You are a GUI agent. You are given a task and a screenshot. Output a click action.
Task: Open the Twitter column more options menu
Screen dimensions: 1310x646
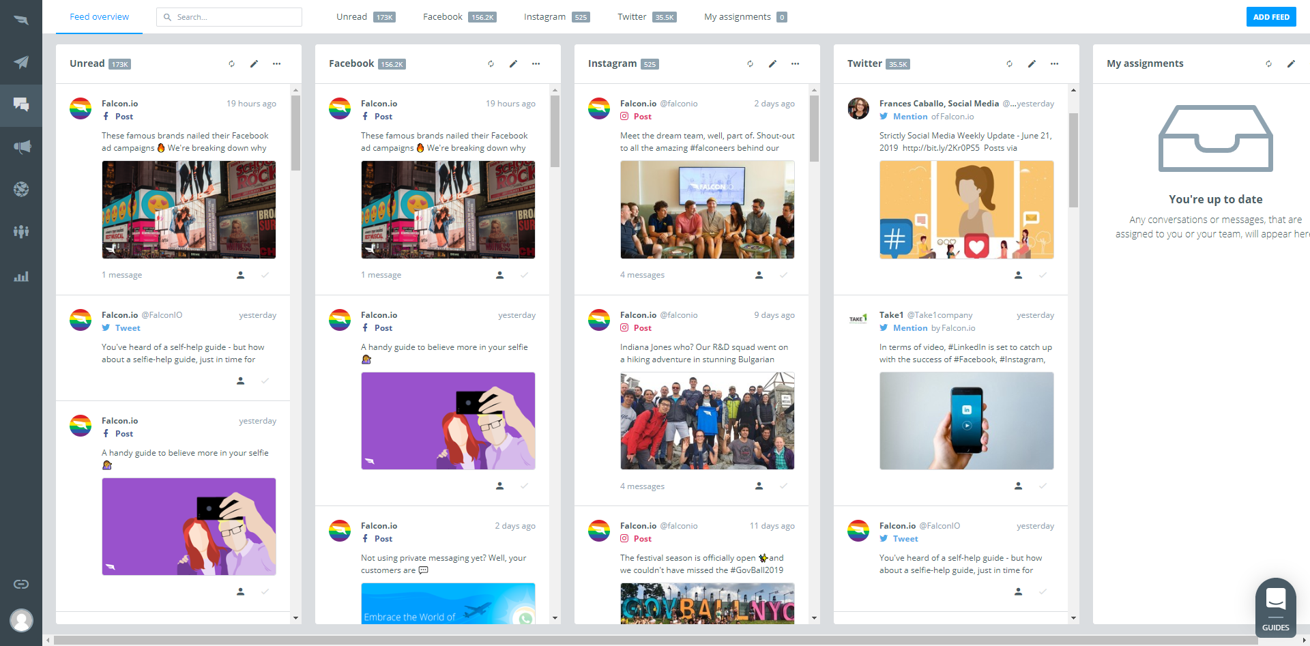1054,63
